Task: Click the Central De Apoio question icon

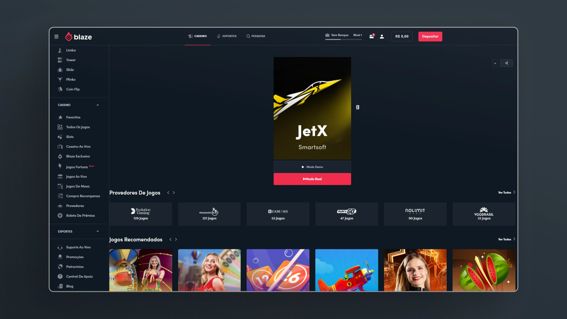Action: (x=60, y=276)
